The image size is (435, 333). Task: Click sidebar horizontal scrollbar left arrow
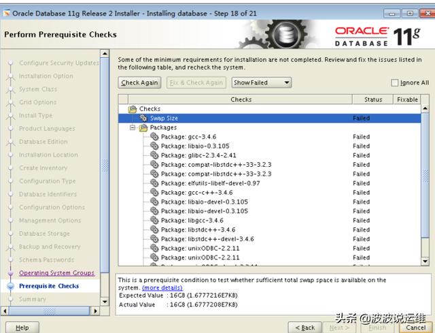tap(5, 311)
